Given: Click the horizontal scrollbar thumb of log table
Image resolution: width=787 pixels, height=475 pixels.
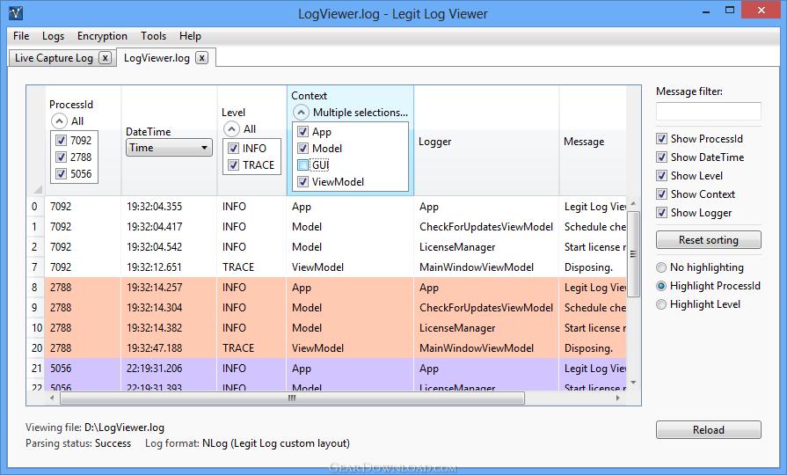Looking at the screenshot, I should point(292,398).
